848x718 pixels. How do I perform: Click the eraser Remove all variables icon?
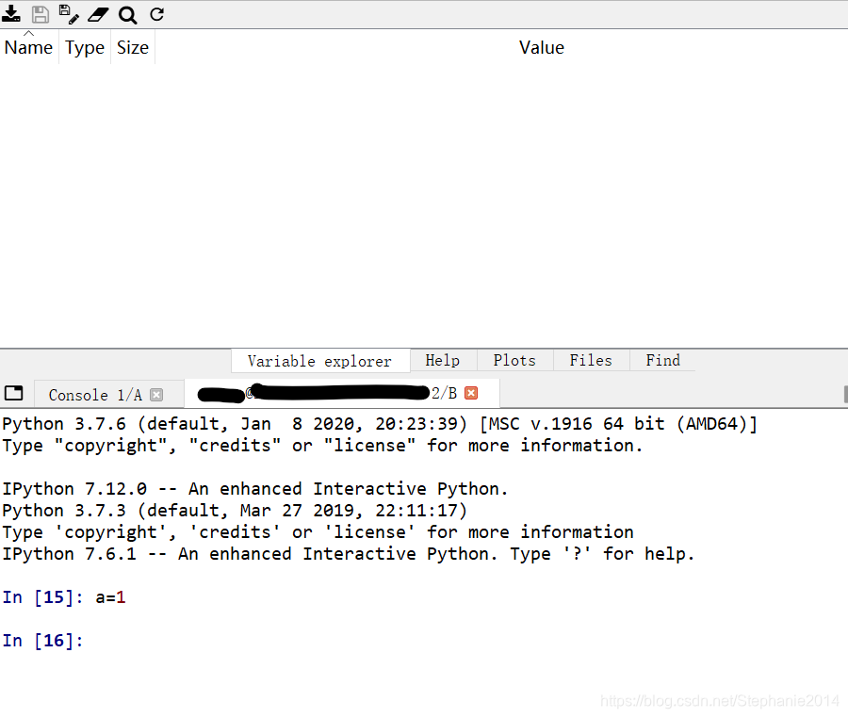tap(98, 14)
